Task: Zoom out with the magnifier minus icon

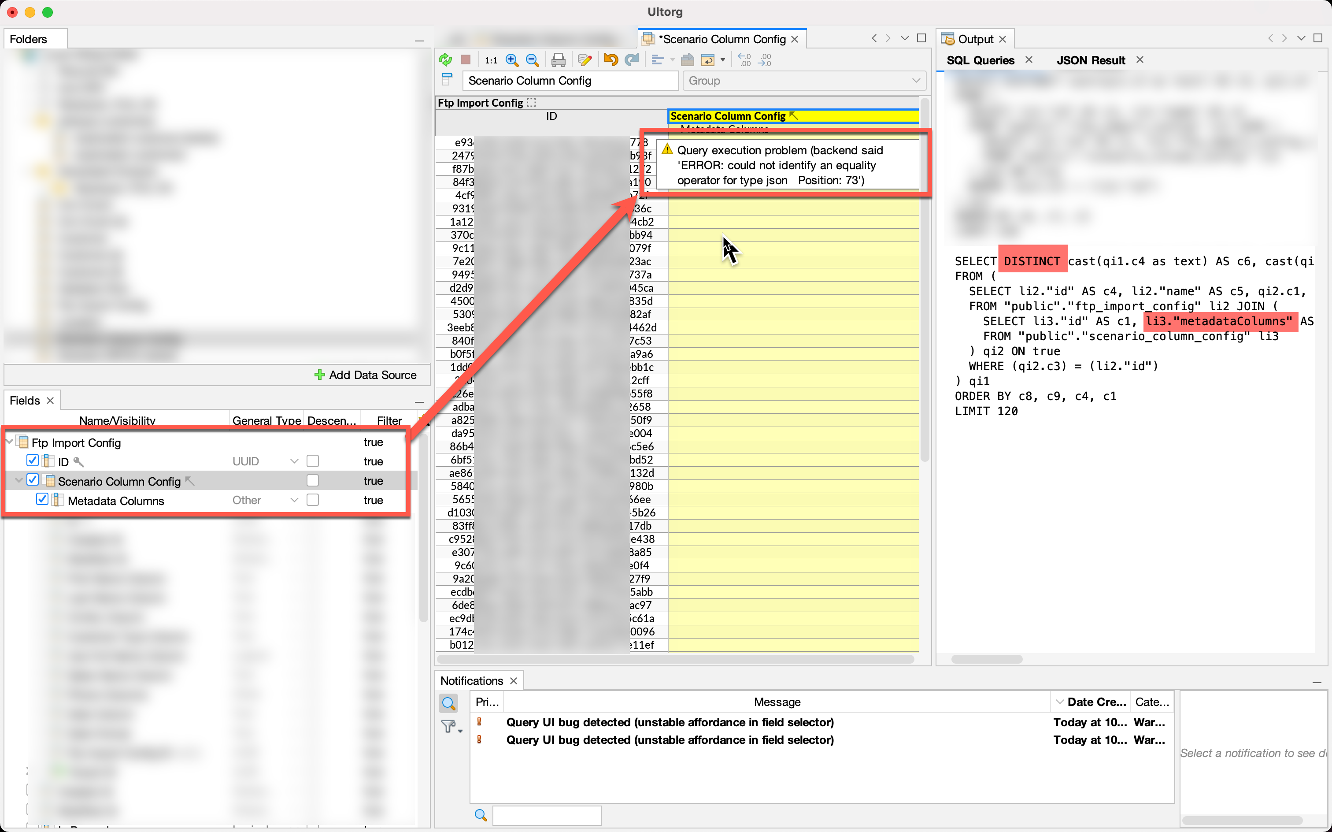Action: 532,59
